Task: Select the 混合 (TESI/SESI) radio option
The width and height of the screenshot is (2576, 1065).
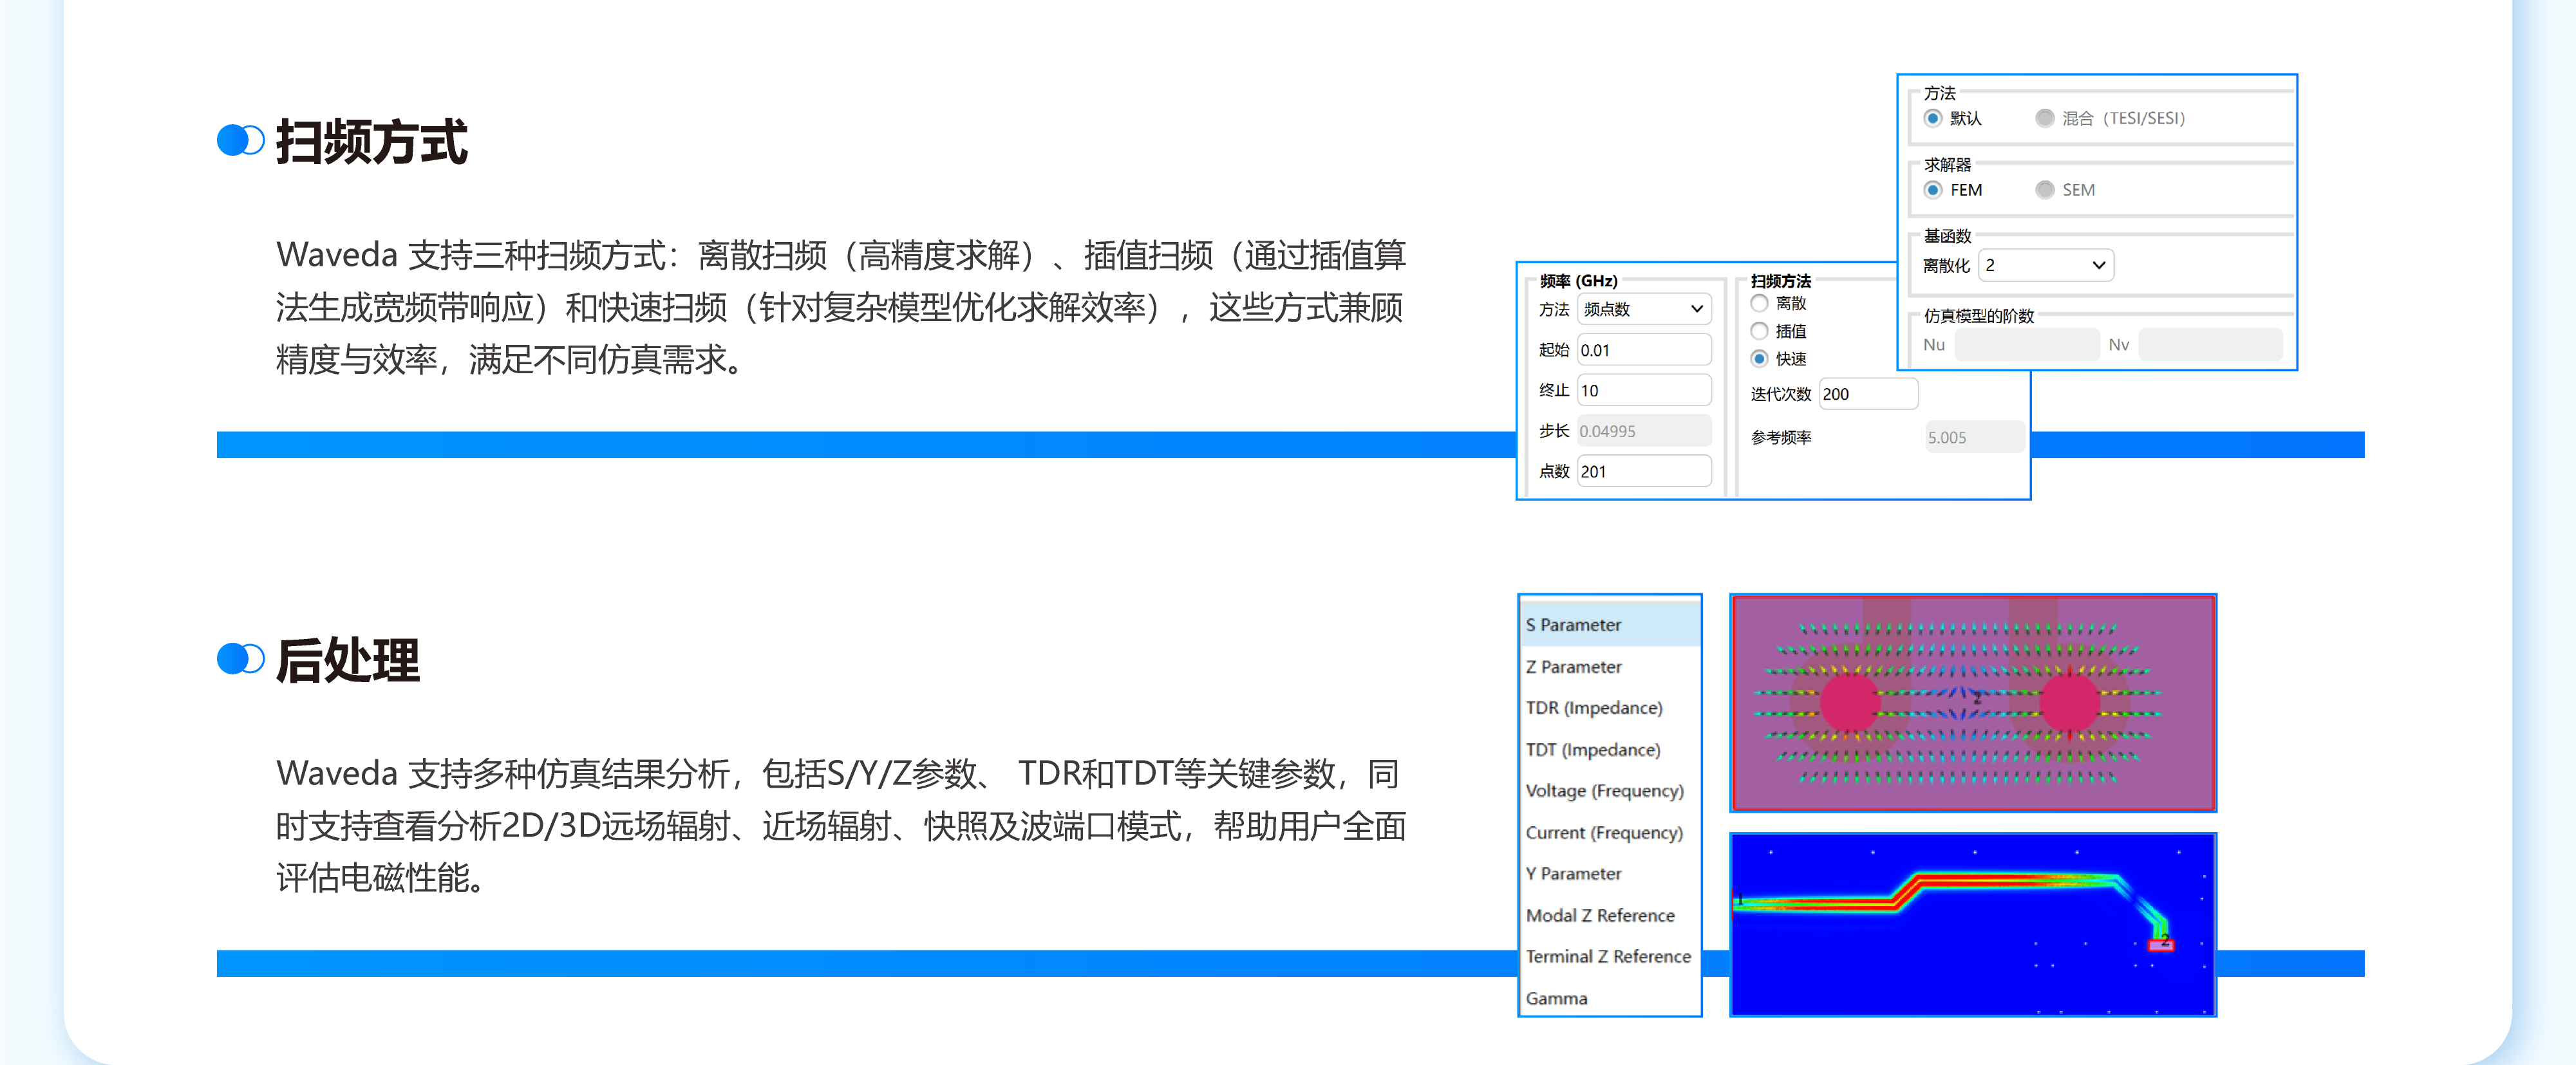Action: 2045,118
